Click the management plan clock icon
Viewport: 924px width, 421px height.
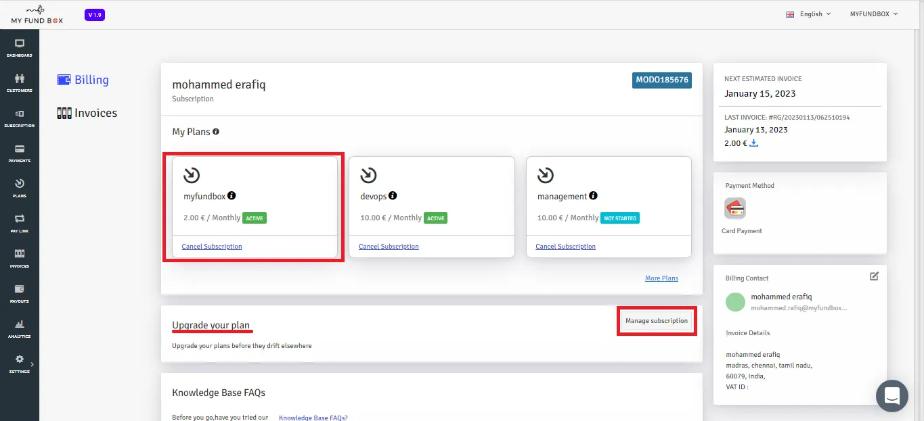[x=546, y=176]
